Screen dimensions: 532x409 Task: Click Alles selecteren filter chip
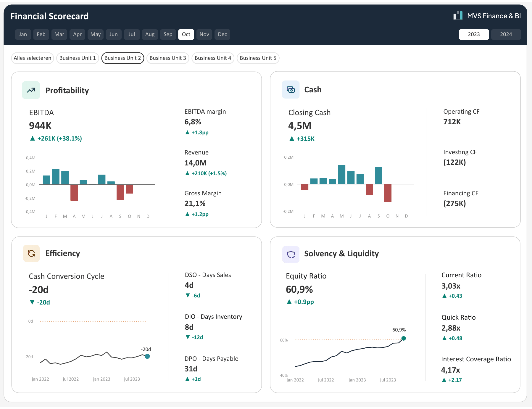coord(33,58)
